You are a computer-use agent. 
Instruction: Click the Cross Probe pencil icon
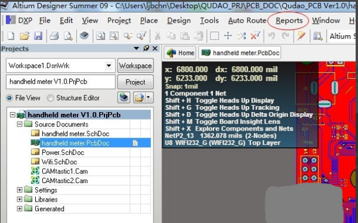[301, 36]
